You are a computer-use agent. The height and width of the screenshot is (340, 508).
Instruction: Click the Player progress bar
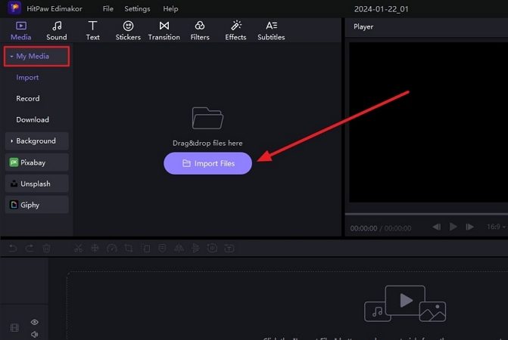point(426,214)
